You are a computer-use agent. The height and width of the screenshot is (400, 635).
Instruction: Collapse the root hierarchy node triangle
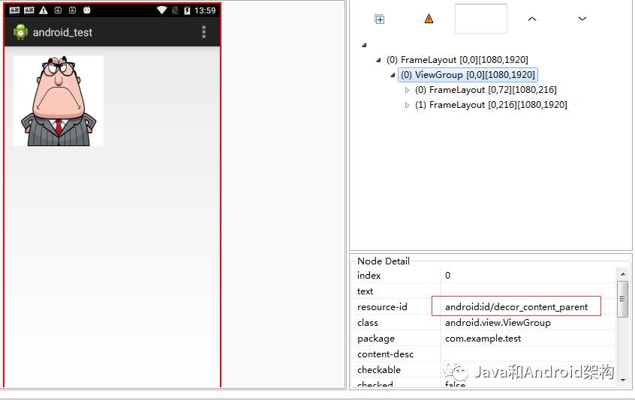pos(364,45)
